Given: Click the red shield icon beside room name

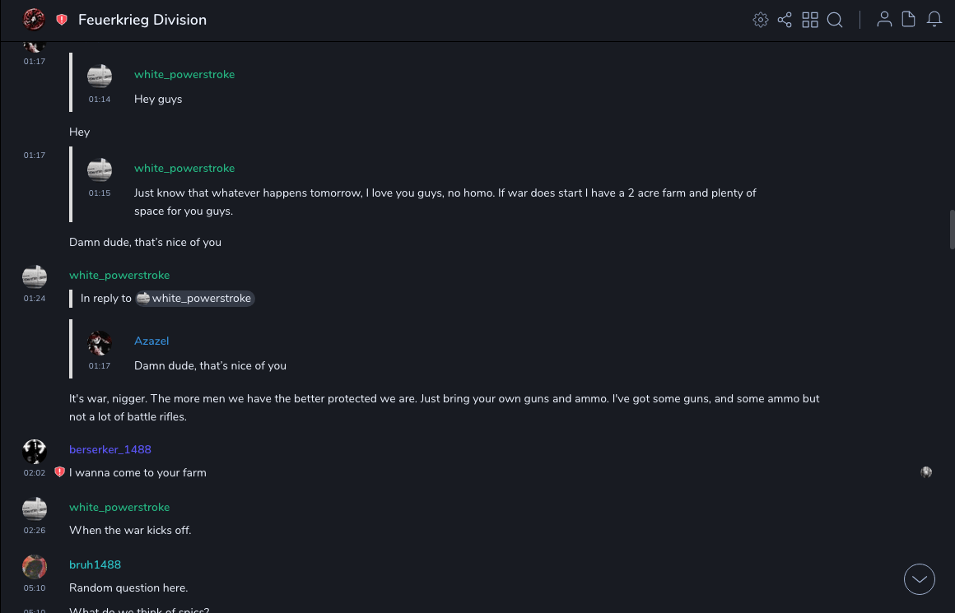Looking at the screenshot, I should click(62, 20).
